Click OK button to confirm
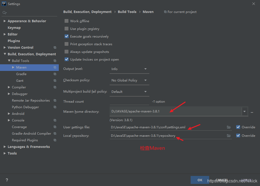This screenshot has width=260, height=186. [200, 180]
